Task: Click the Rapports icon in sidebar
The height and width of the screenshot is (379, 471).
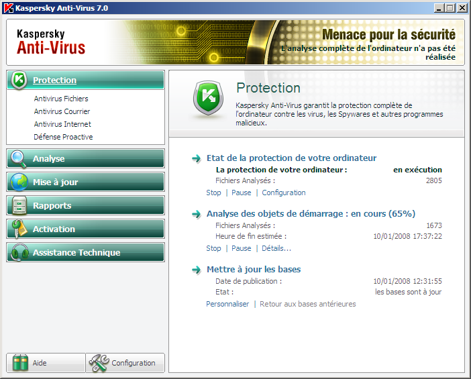Action: tap(19, 206)
